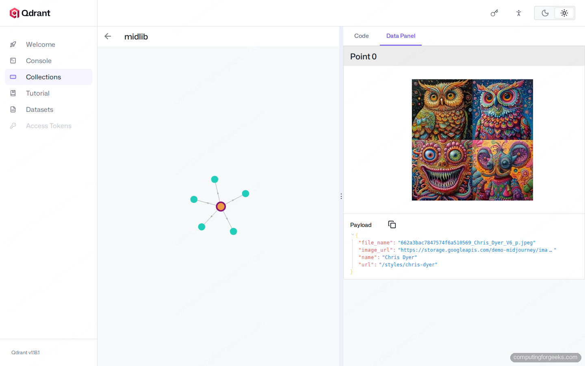Screen dimensions: 585x366
Task: Select the Data Panel tab
Action: click(401, 36)
